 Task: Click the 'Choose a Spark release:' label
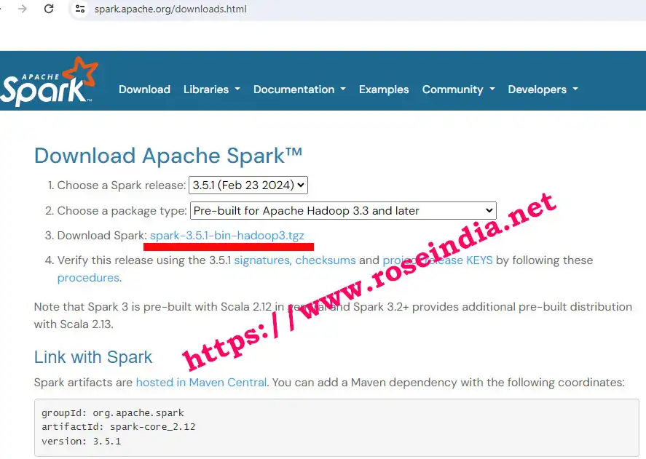click(122, 185)
